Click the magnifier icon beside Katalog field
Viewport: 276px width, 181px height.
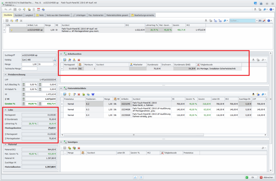tap(54, 60)
